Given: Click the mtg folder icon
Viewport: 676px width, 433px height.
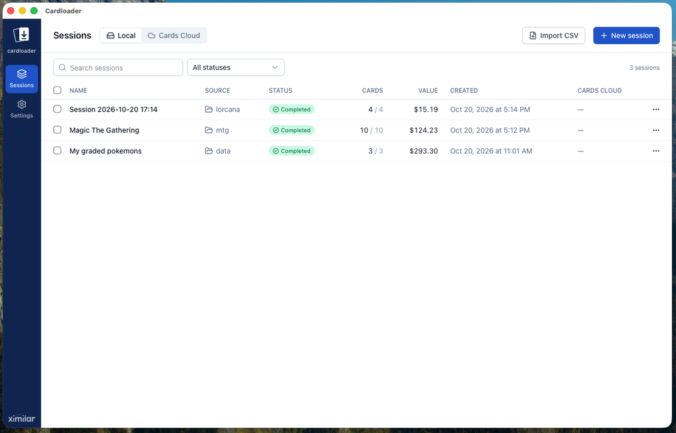Looking at the screenshot, I should click(209, 130).
